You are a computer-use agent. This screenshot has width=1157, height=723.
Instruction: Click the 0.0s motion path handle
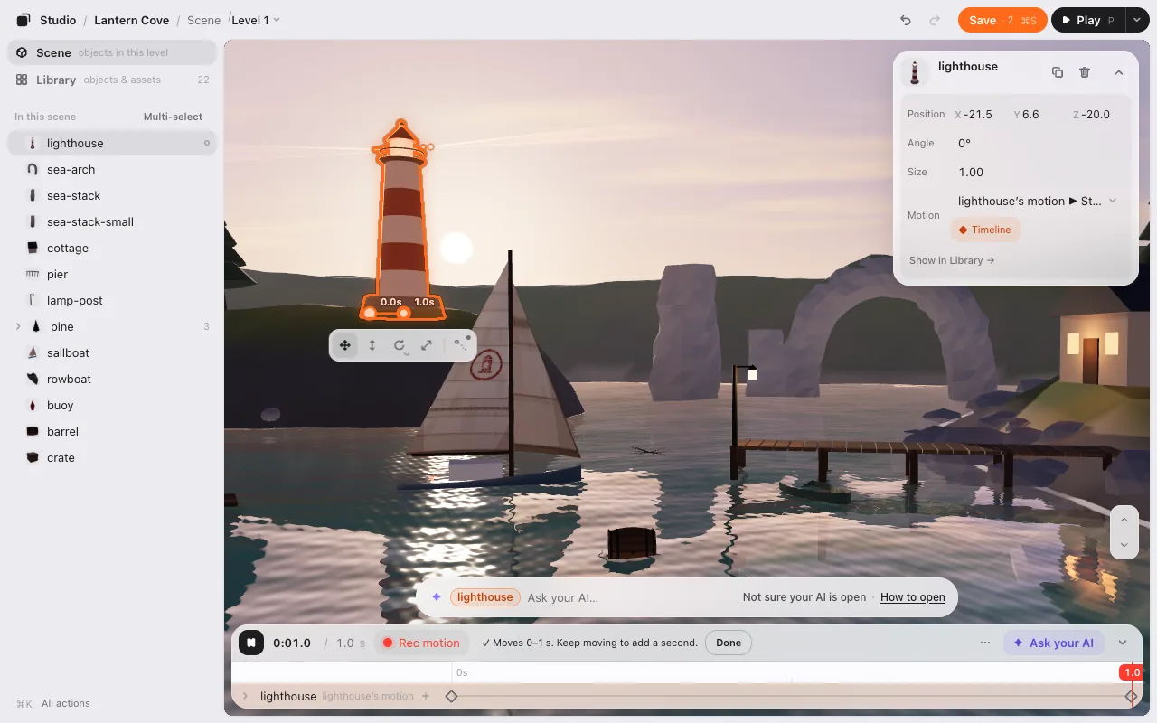(371, 313)
